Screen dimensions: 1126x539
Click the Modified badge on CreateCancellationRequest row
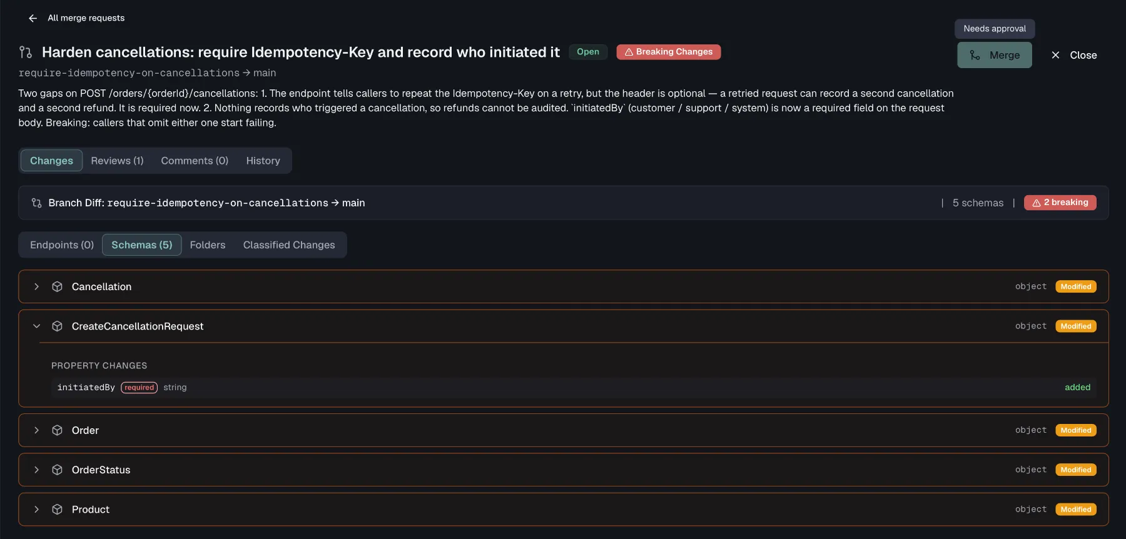pyautogui.click(x=1075, y=326)
